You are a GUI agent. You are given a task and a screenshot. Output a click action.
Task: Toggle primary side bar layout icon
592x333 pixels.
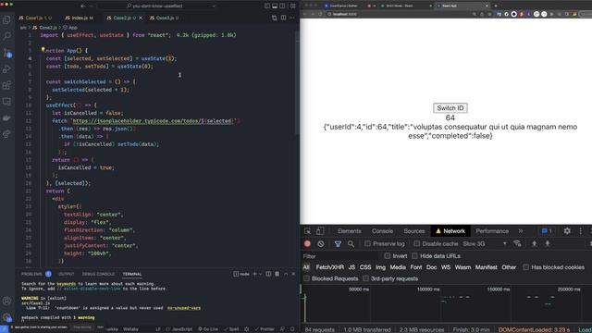267,6
